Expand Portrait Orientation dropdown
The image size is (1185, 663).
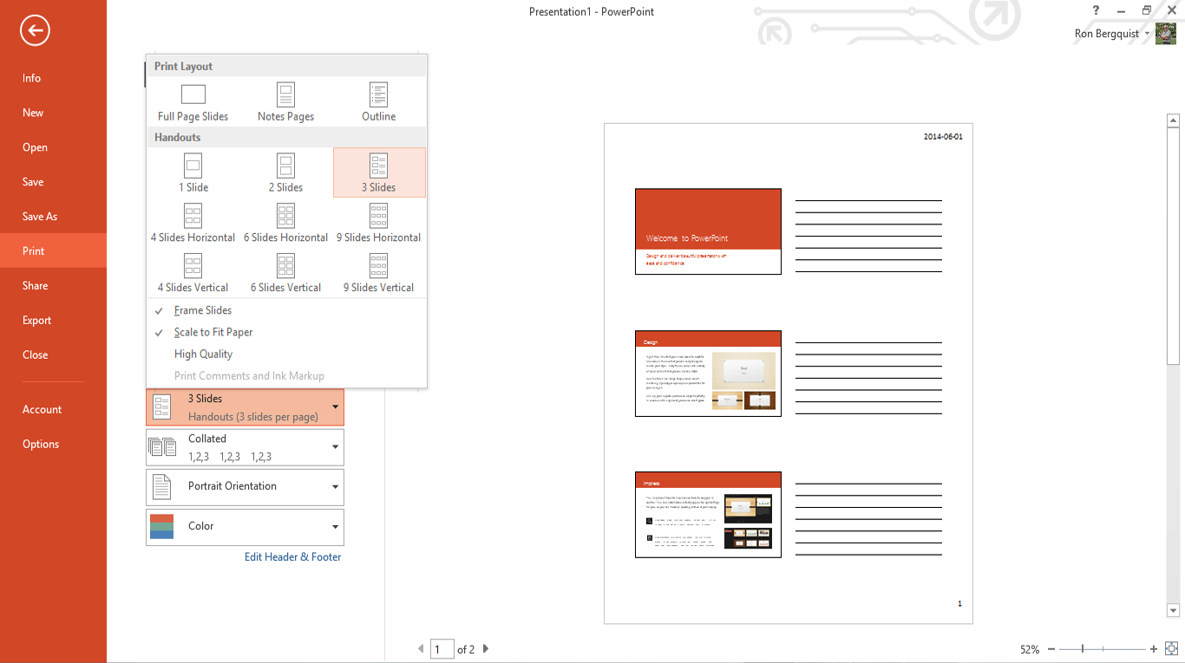tap(245, 487)
